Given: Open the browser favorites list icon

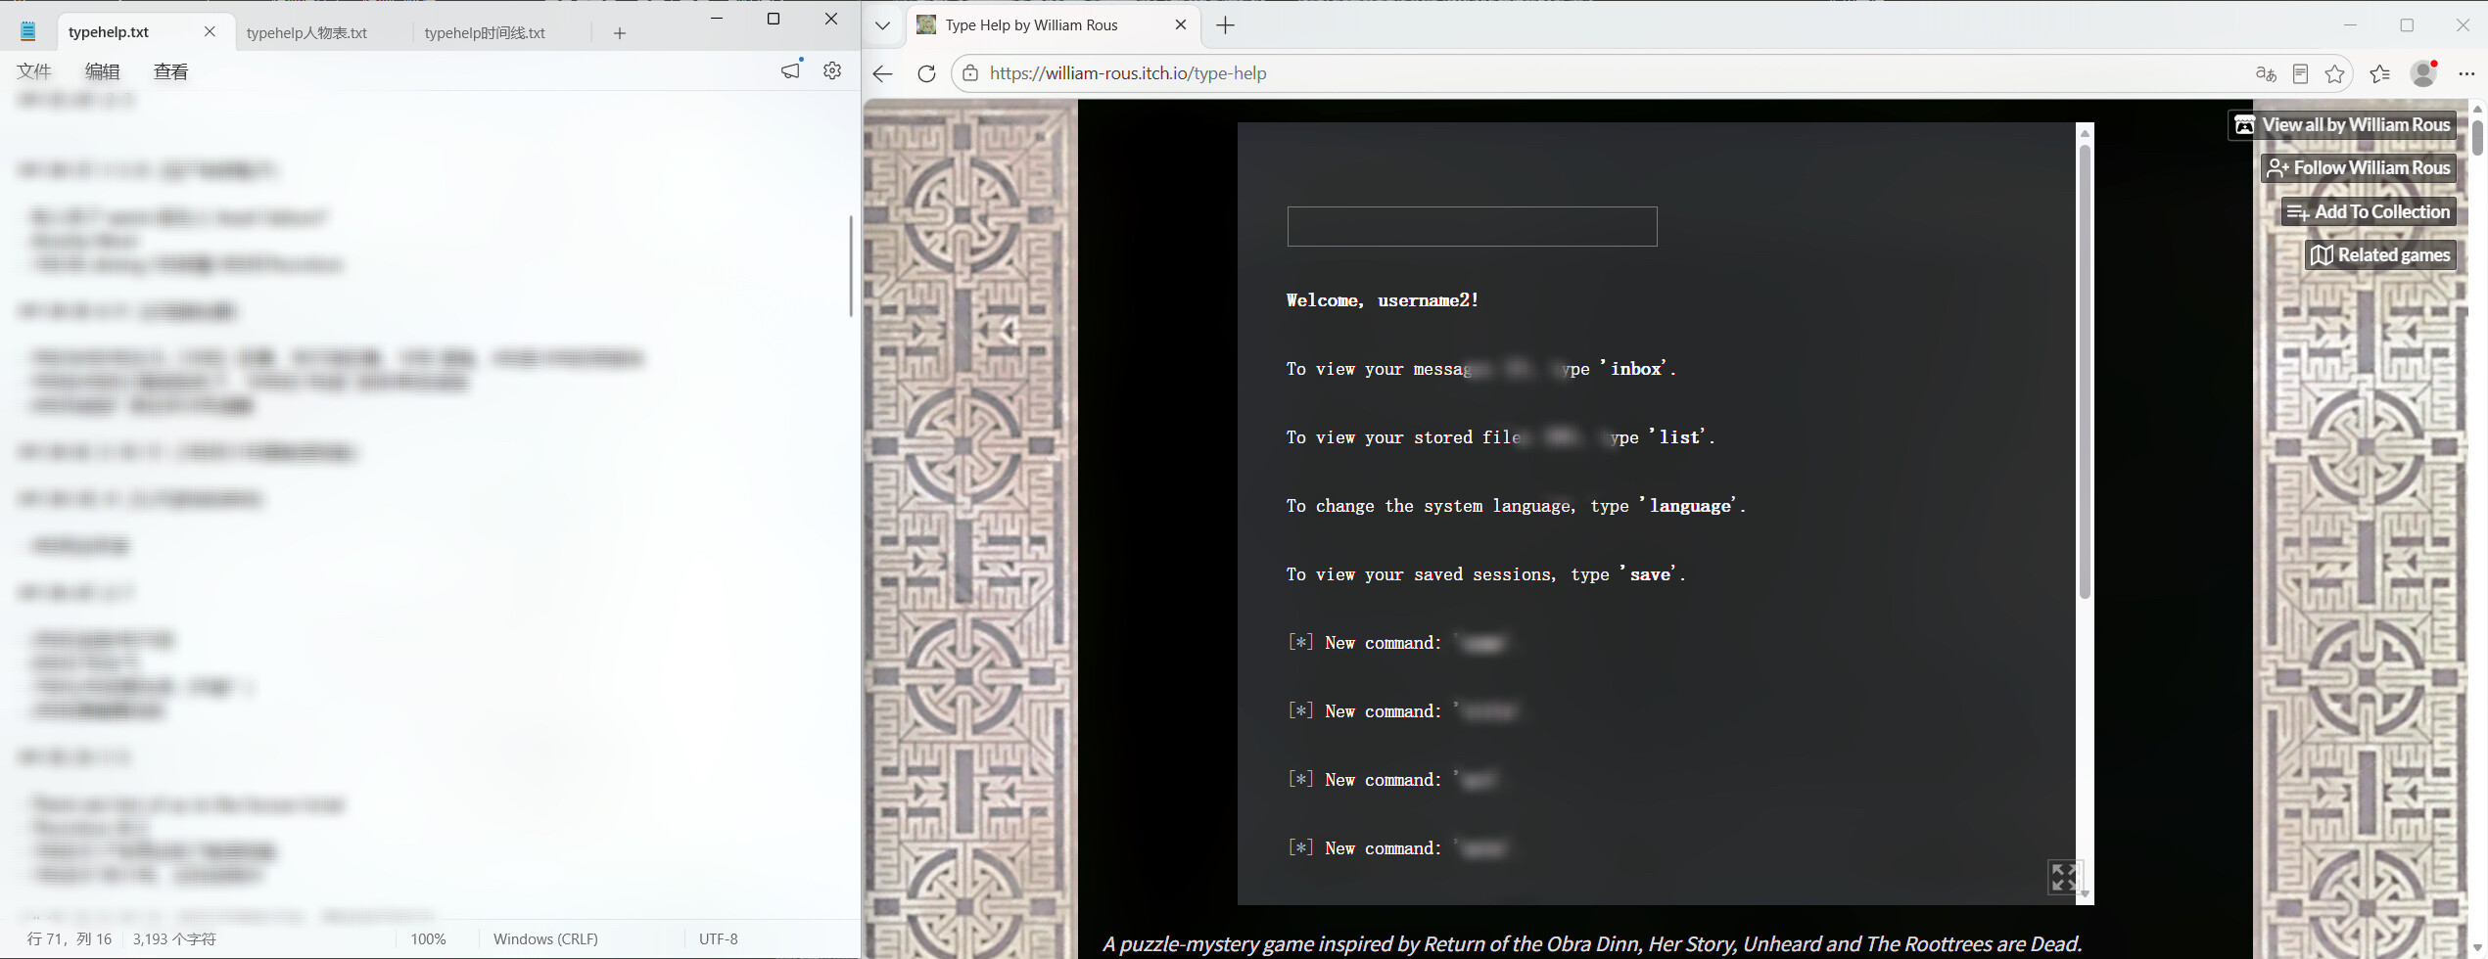Looking at the screenshot, I should pyautogui.click(x=2380, y=73).
